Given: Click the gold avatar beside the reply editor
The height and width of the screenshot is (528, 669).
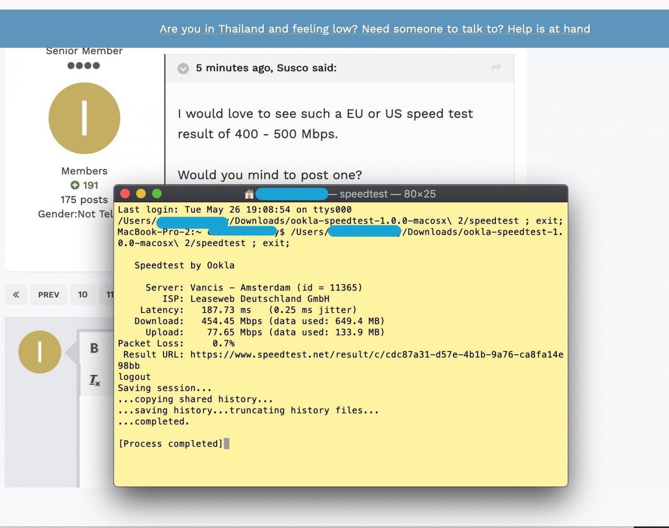Looking at the screenshot, I should [x=40, y=352].
